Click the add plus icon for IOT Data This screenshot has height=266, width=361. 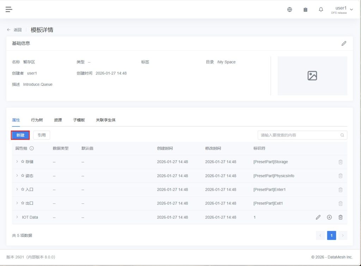(329, 217)
